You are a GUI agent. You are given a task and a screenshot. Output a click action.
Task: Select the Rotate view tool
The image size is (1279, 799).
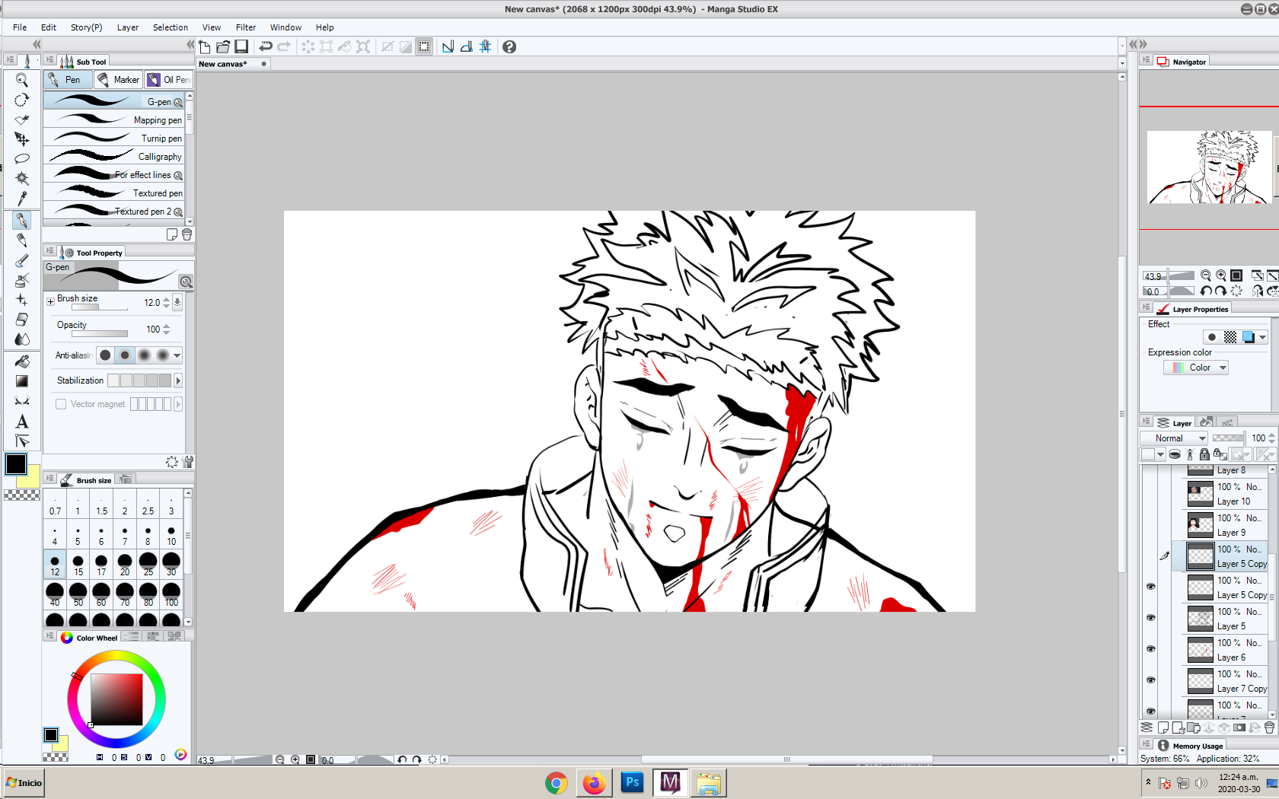pos(22,100)
